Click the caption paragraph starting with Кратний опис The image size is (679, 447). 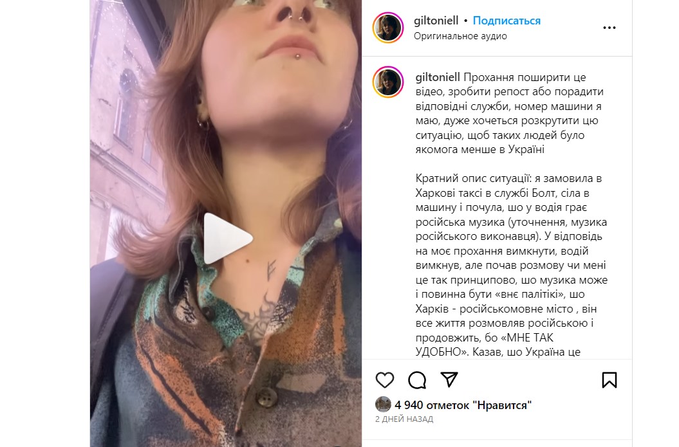[512, 265]
